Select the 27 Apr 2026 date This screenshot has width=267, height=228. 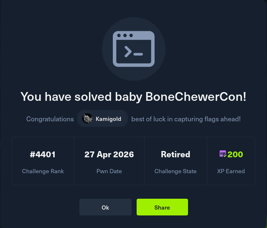click(x=109, y=154)
